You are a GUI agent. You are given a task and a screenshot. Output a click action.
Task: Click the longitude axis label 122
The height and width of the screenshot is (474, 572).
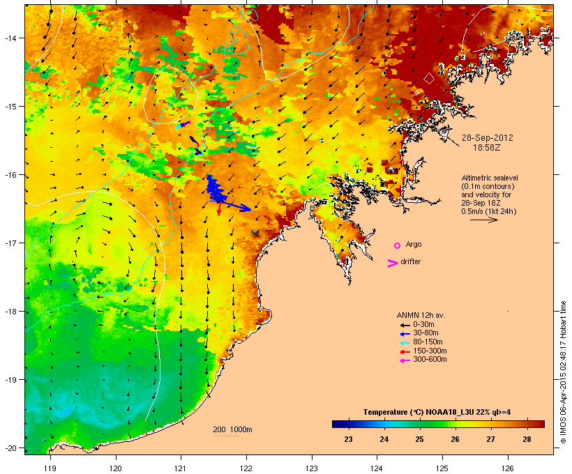point(246,468)
